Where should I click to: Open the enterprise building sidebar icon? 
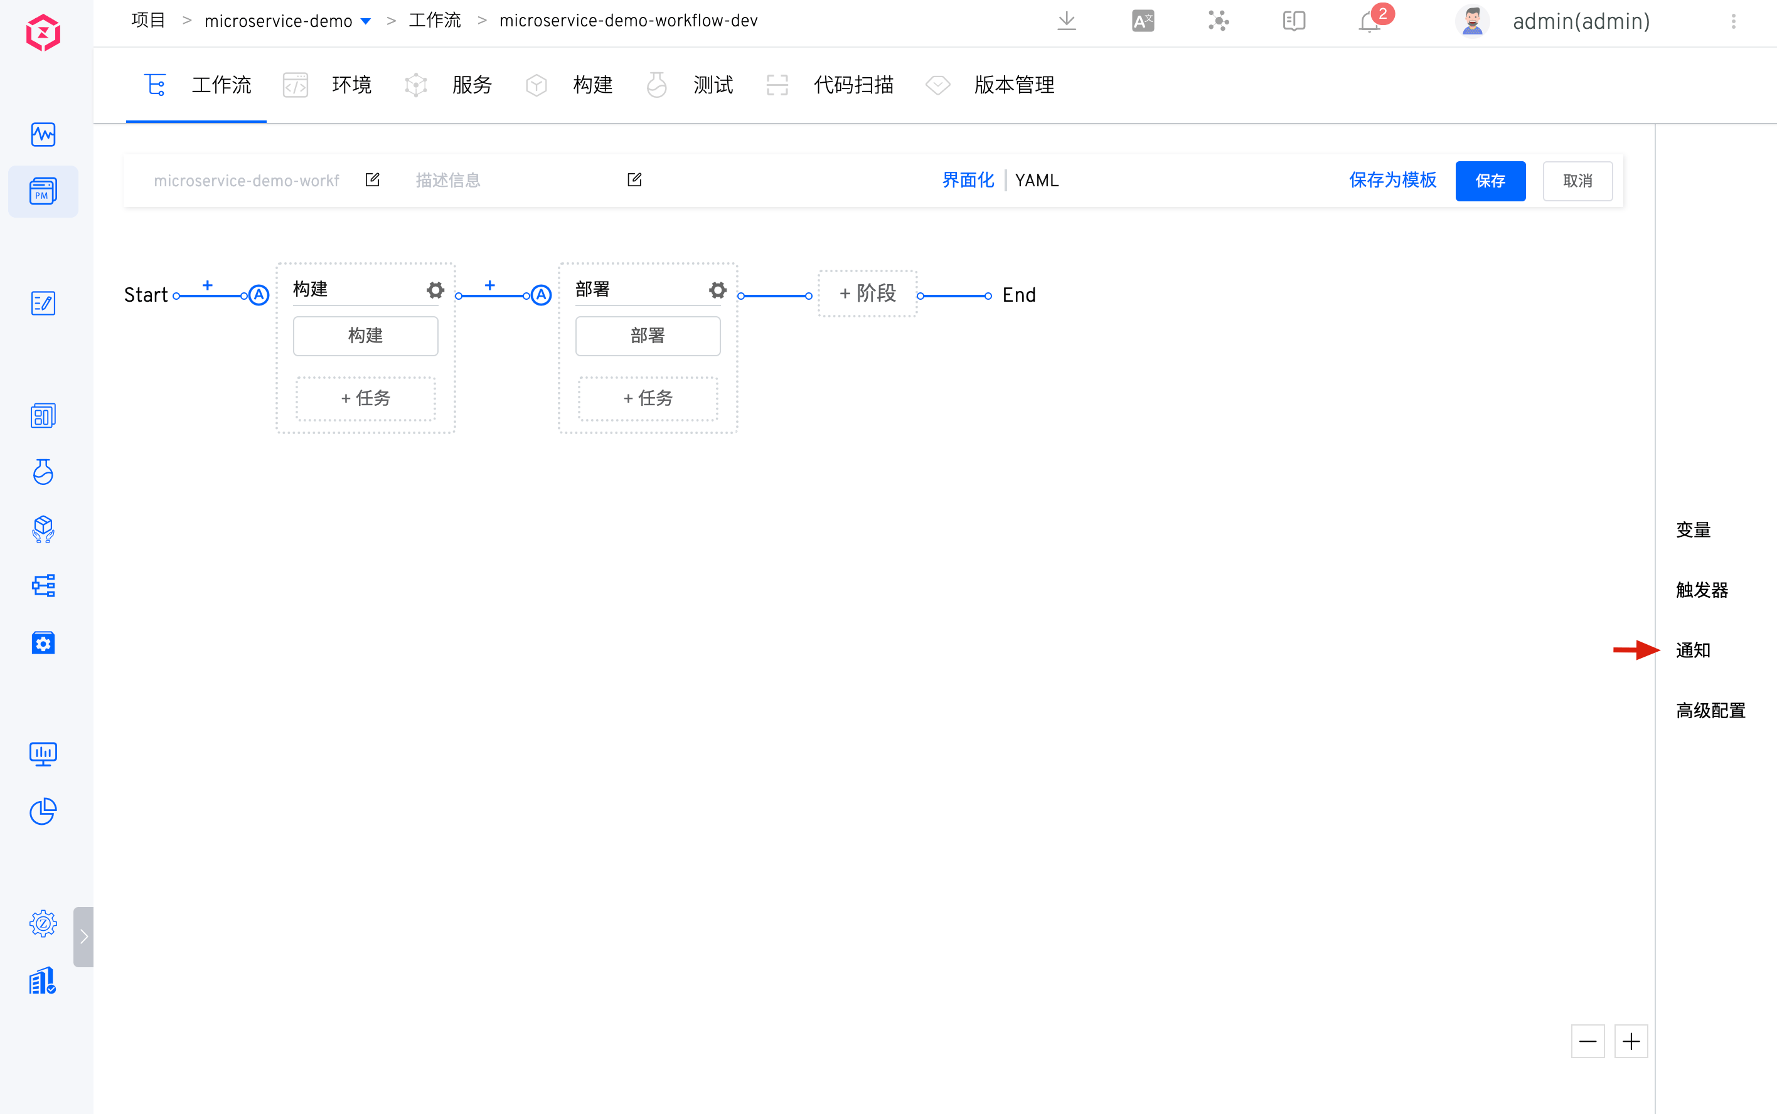[x=43, y=980]
